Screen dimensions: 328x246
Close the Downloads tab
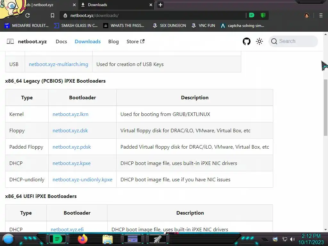pyautogui.click(x=151, y=5)
